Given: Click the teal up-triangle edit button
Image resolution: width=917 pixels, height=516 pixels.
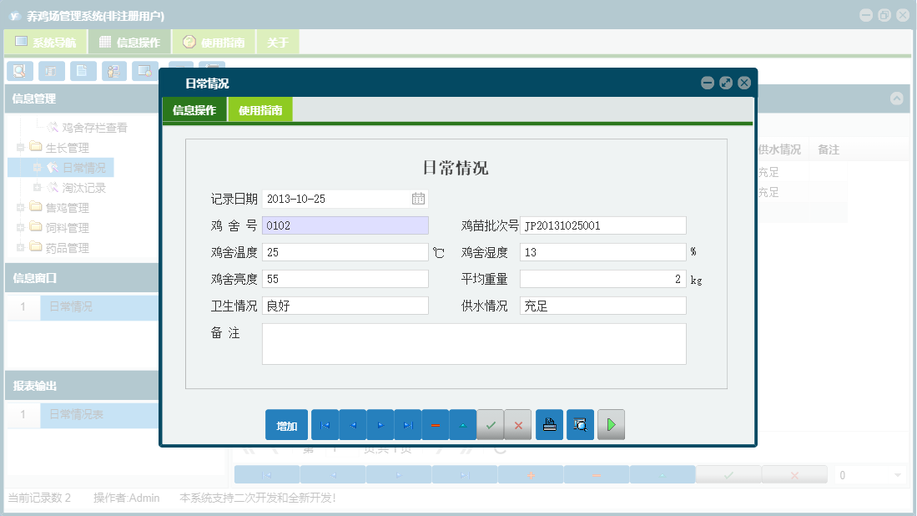Looking at the screenshot, I should (x=463, y=425).
